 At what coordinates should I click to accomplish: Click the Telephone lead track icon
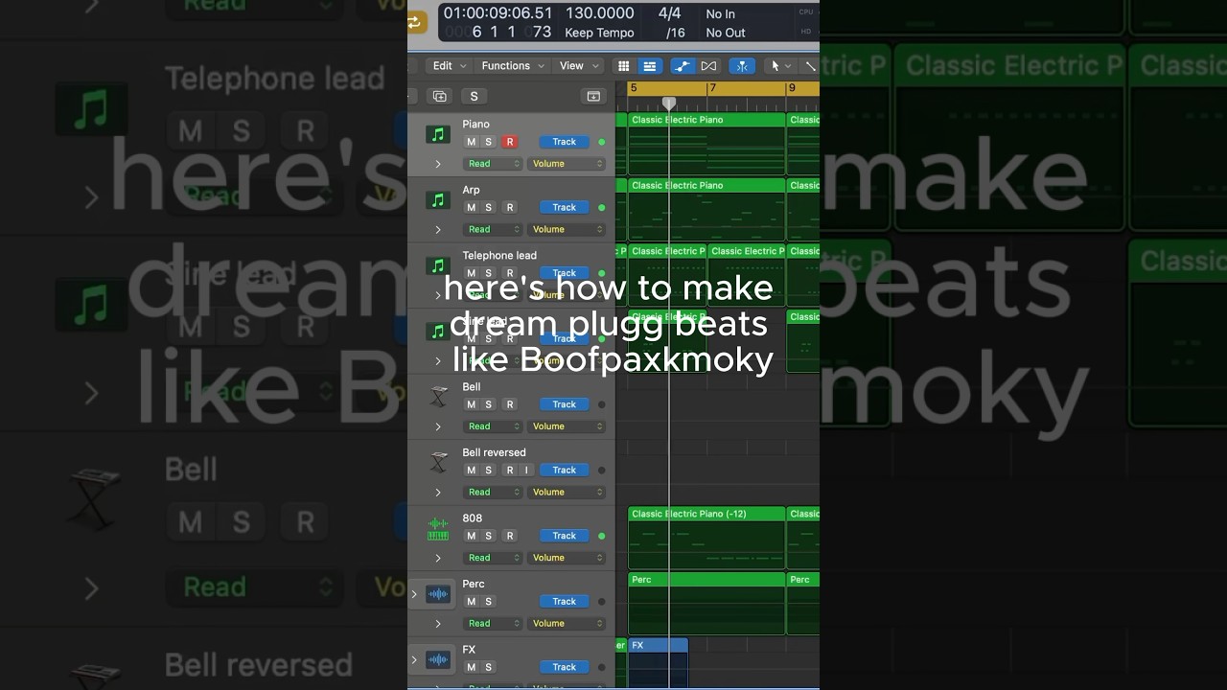point(438,265)
